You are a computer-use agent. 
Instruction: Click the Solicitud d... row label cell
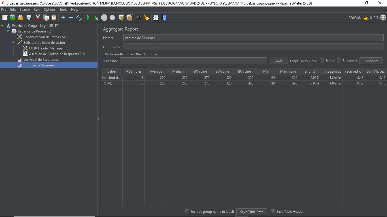112,78
